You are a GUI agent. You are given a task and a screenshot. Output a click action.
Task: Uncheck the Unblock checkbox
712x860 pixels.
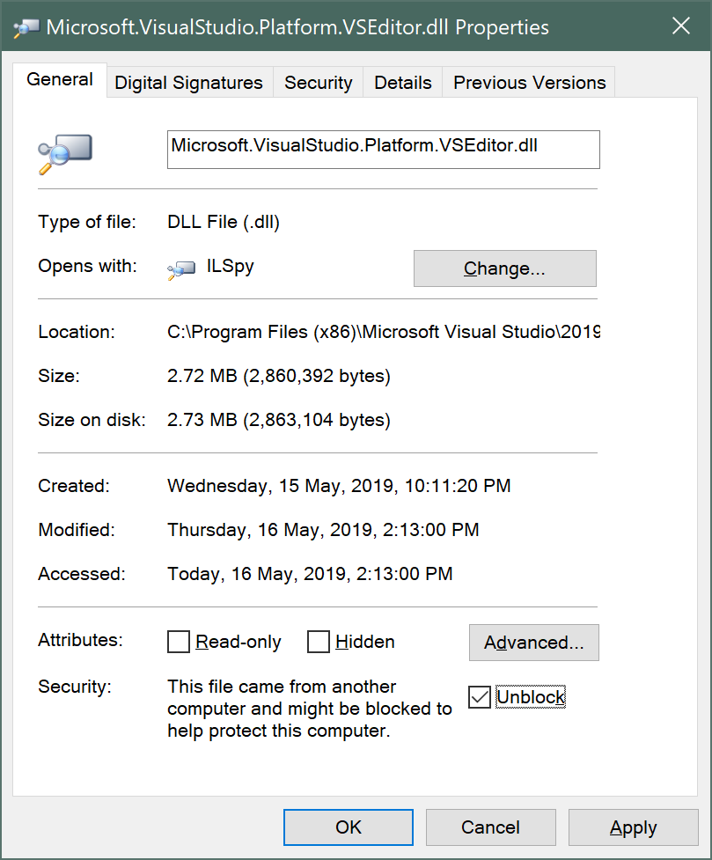[x=480, y=697]
